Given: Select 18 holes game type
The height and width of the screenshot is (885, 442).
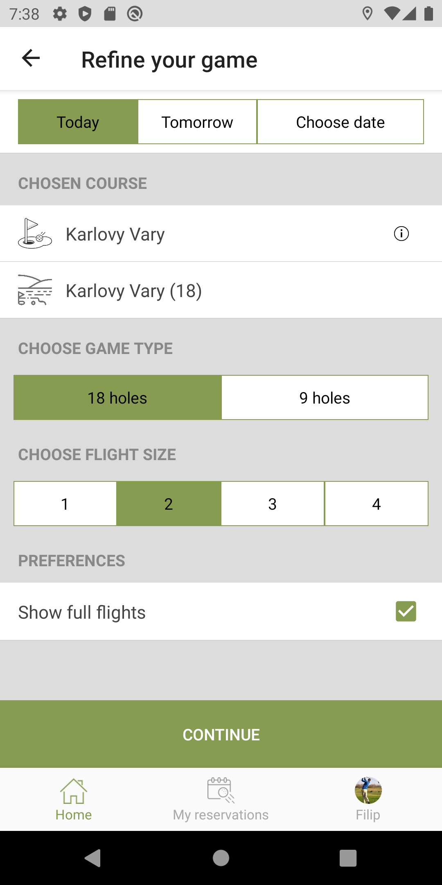Looking at the screenshot, I should (117, 397).
